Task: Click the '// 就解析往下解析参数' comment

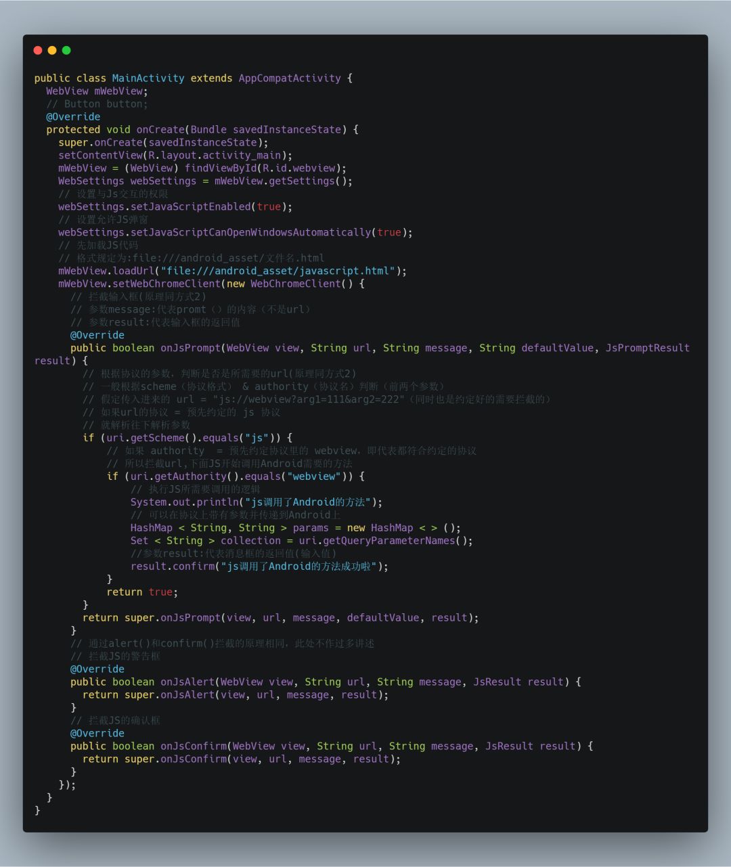Action: pos(137,426)
